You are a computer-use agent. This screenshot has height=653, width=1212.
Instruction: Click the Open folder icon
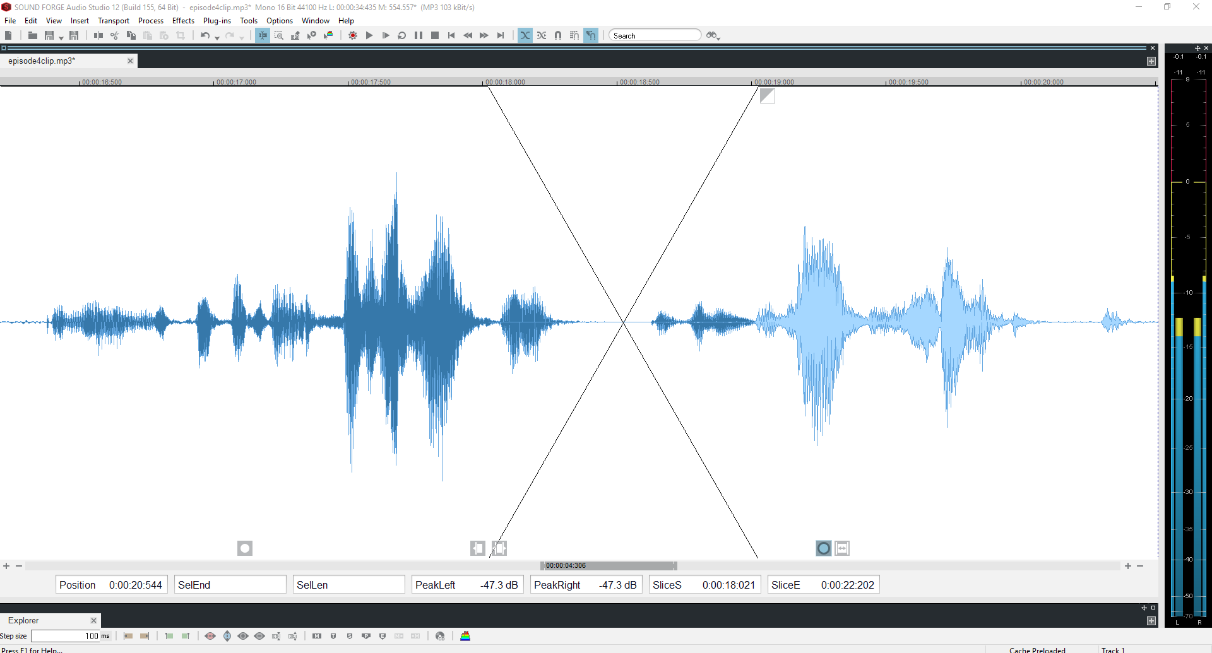(x=33, y=35)
